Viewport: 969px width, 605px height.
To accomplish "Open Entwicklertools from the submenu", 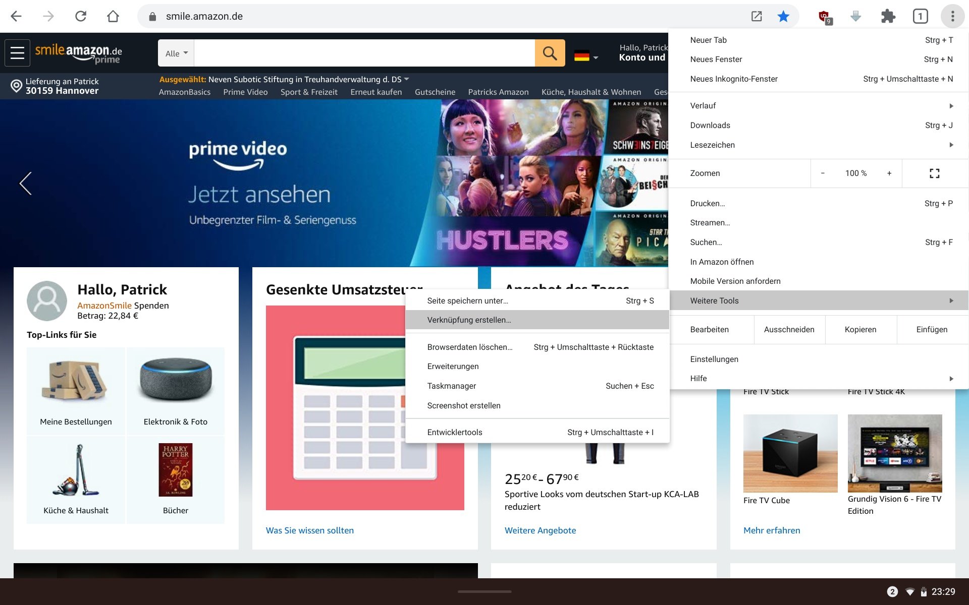I will (537, 433).
